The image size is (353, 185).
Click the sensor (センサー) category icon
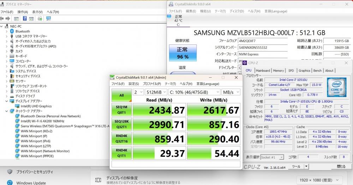(12, 81)
